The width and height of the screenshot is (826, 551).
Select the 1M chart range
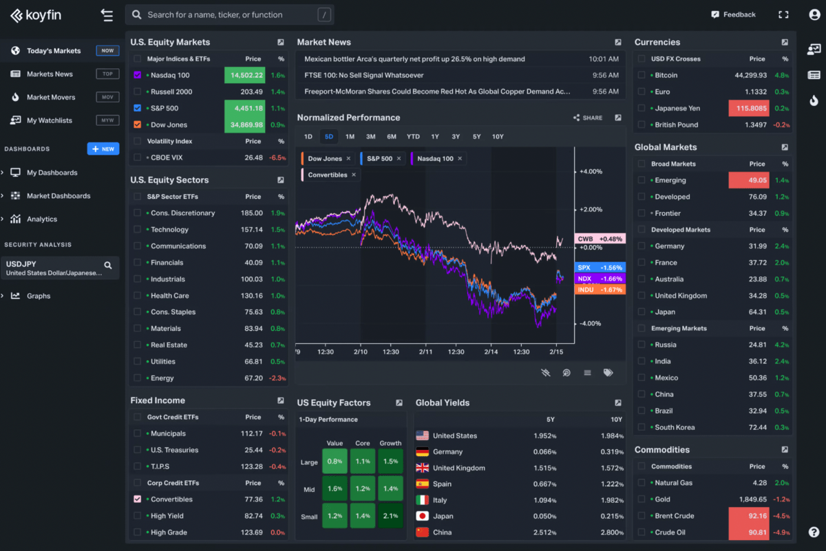pos(350,136)
